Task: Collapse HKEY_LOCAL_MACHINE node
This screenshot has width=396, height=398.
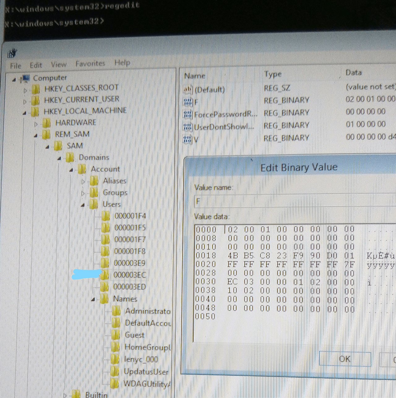Action: pyautogui.click(x=25, y=113)
